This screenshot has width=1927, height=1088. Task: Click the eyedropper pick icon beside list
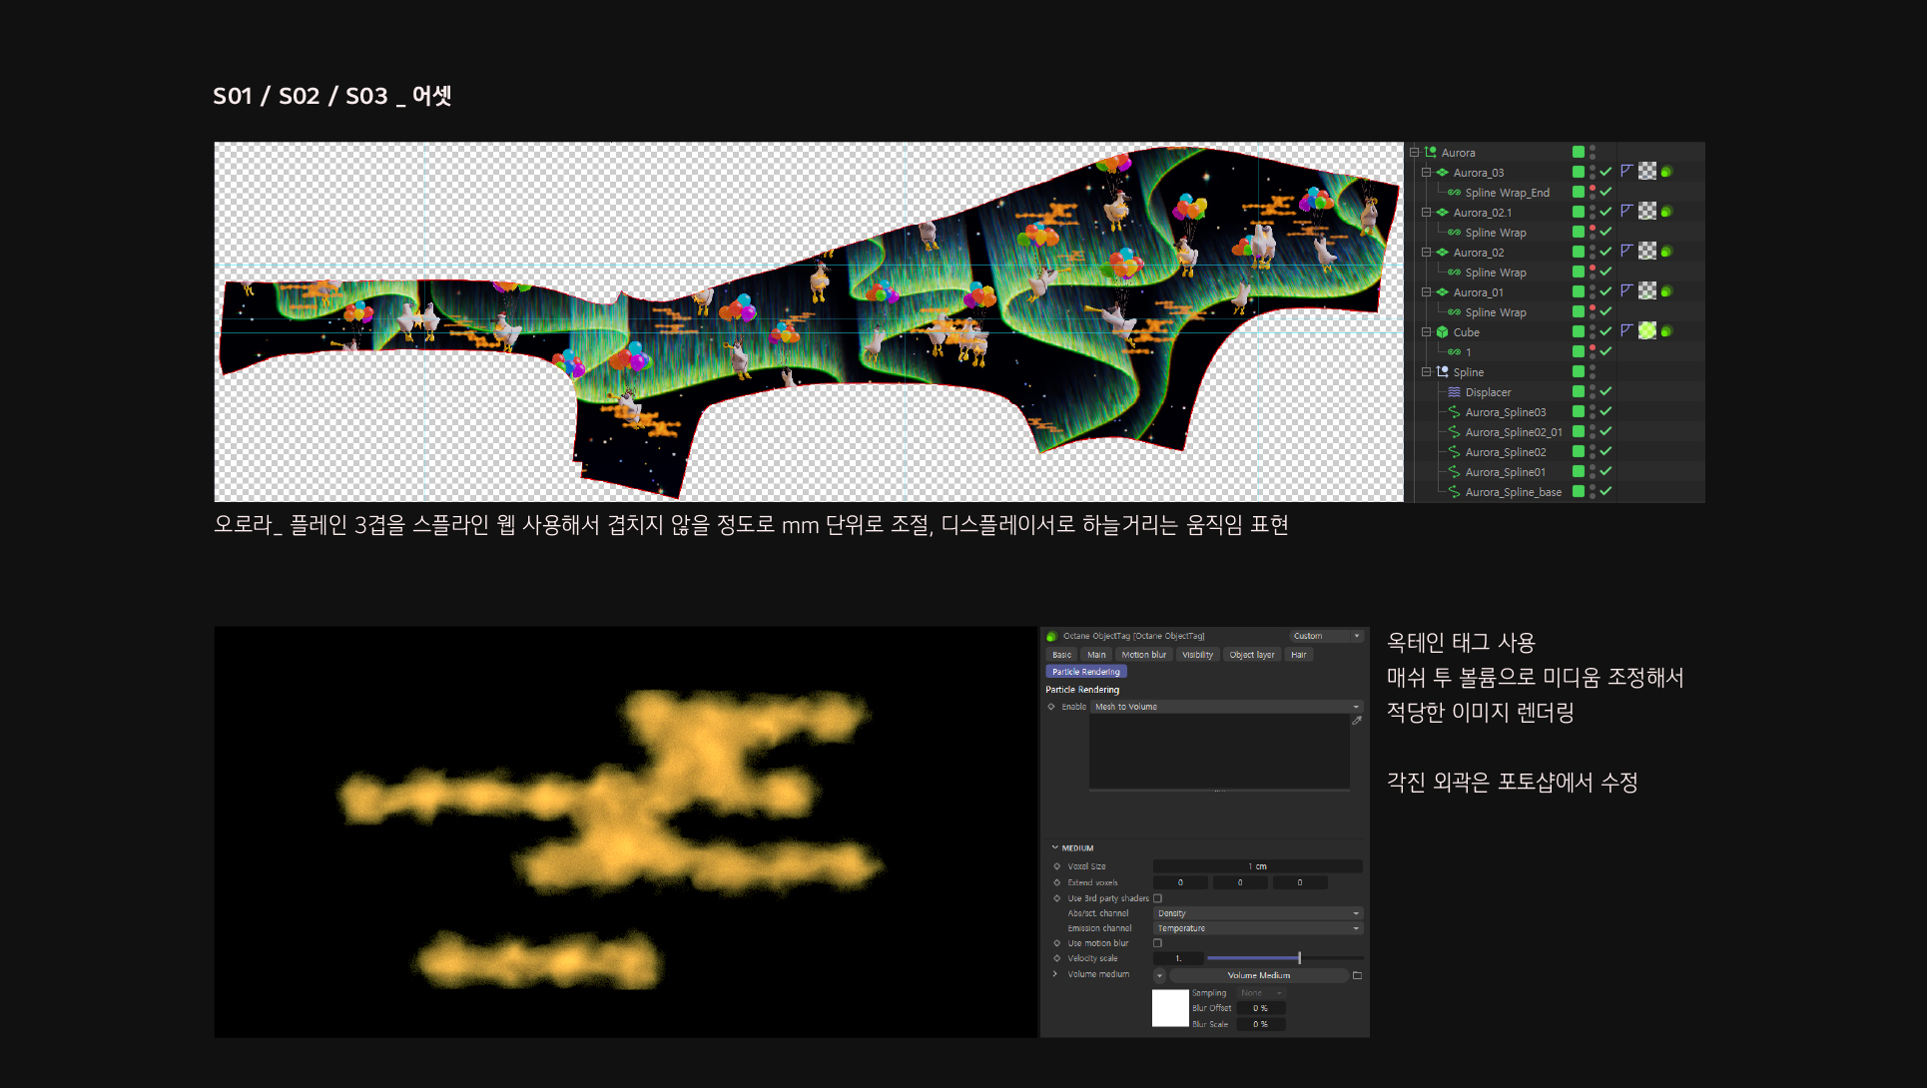[1357, 721]
